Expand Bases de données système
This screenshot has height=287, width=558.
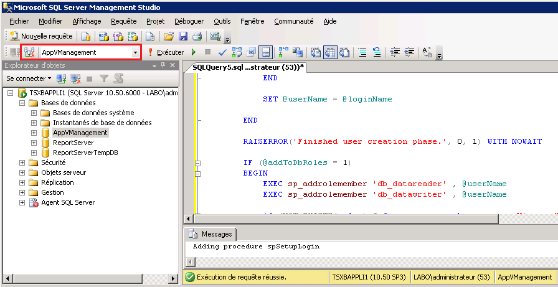(x=34, y=113)
